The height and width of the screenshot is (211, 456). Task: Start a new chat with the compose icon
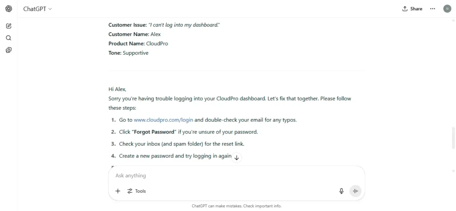click(x=9, y=26)
